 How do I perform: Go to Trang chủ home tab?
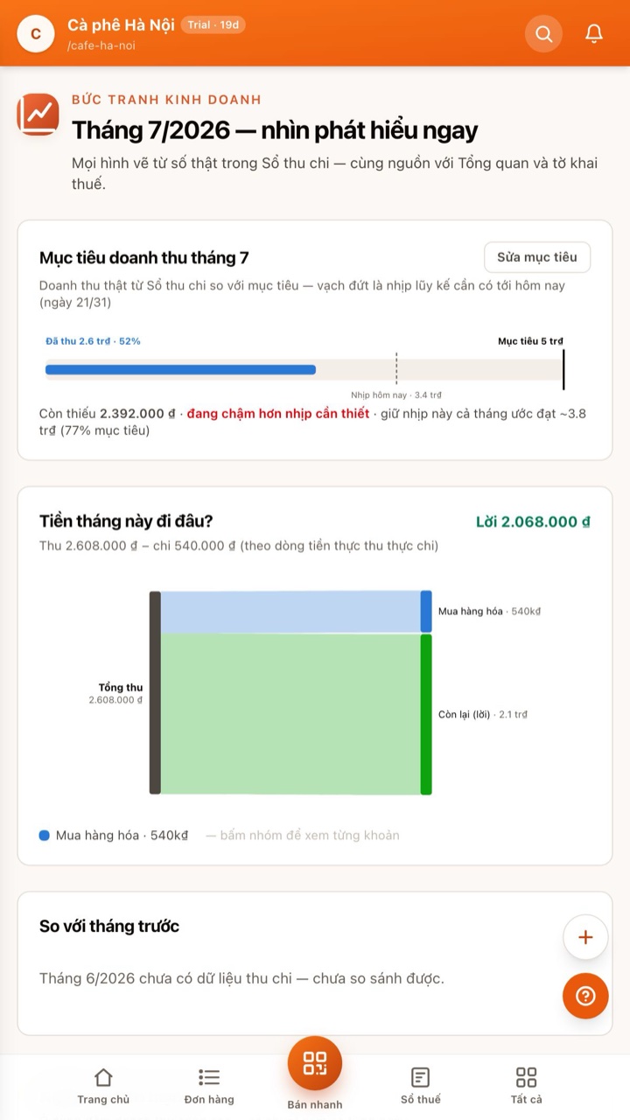click(103, 1086)
